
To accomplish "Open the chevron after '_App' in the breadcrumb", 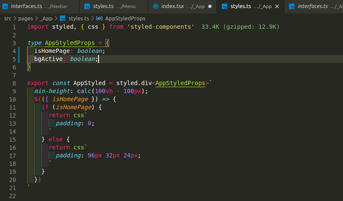I will point(56,19).
